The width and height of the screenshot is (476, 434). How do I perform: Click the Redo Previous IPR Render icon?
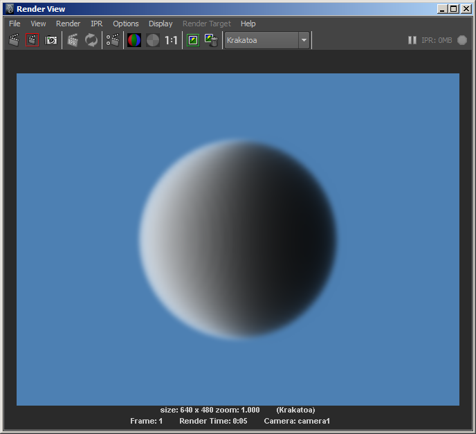[73, 40]
